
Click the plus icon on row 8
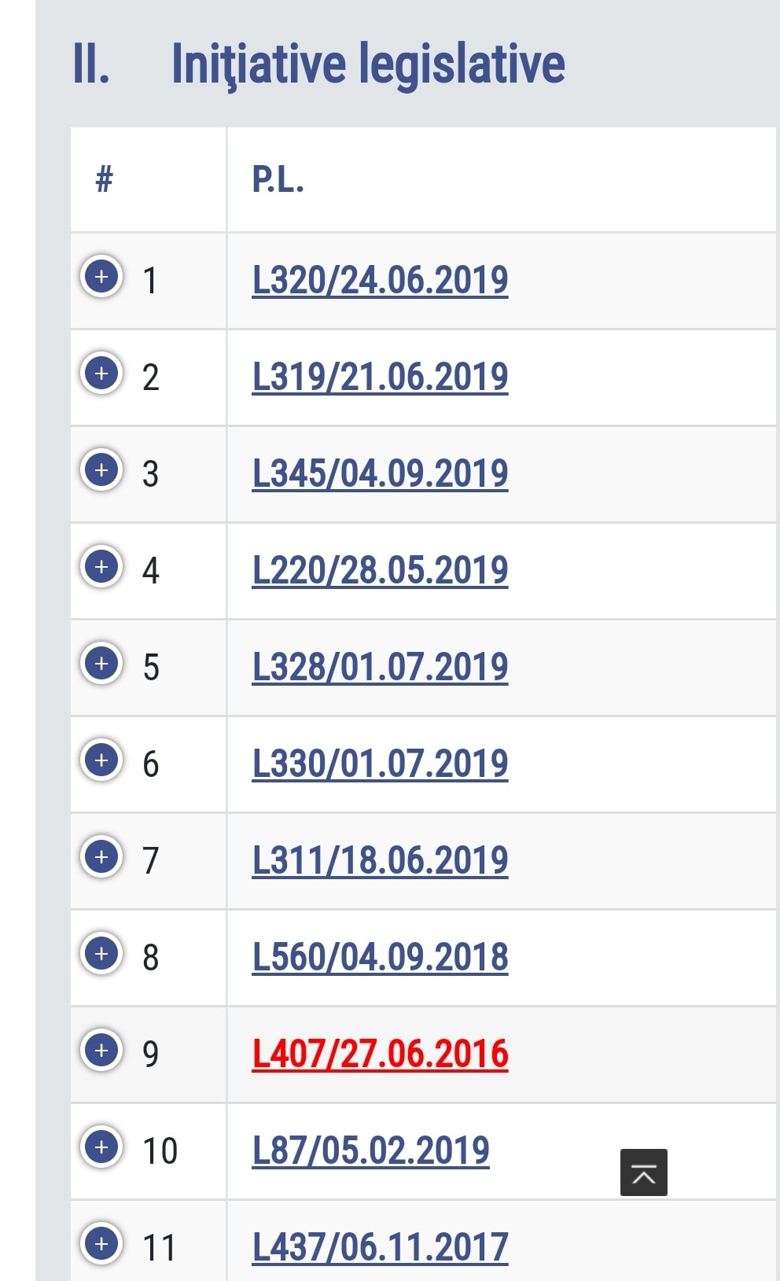[101, 954]
